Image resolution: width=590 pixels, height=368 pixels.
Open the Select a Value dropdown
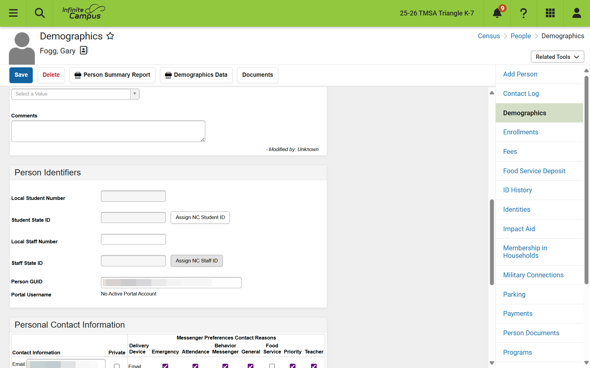coord(75,94)
